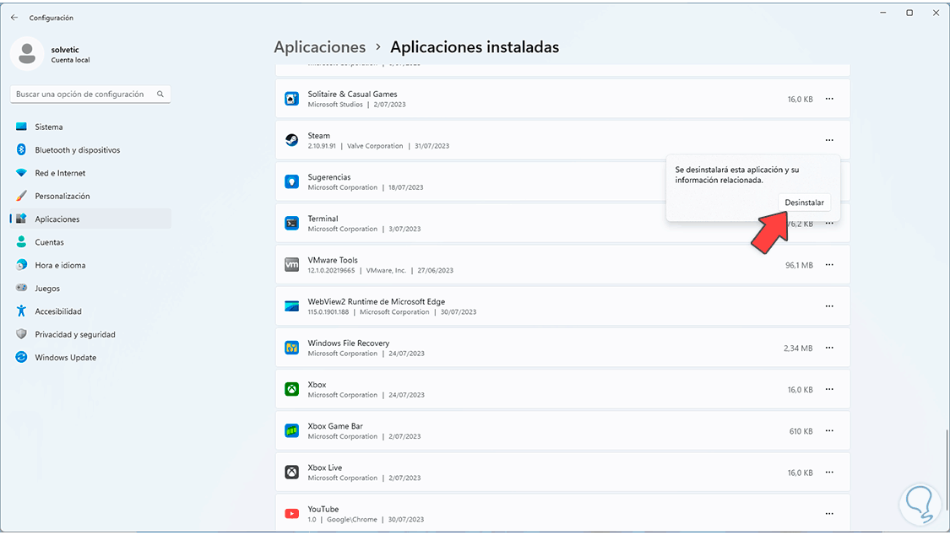Go to Aplicaciones breadcrumb link
Screen dimensions: 950x535
(320, 47)
